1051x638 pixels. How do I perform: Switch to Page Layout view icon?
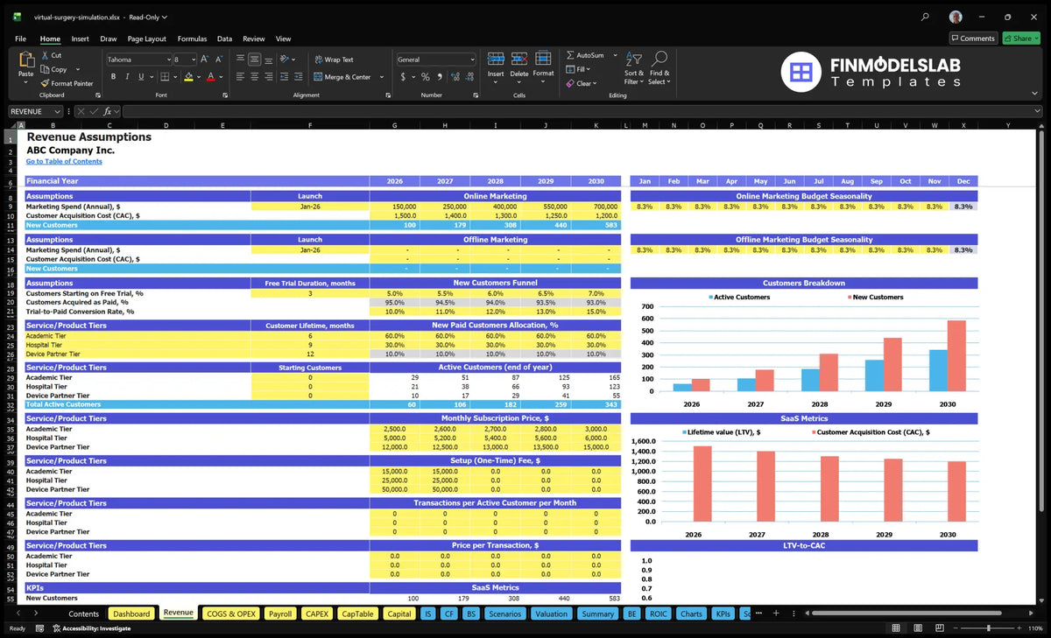coord(916,628)
